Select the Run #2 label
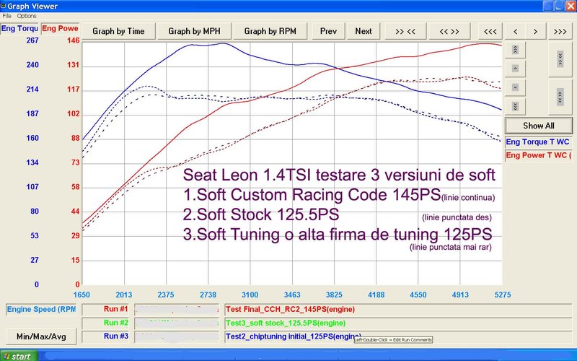The width and height of the screenshot is (577, 361). pos(105,323)
